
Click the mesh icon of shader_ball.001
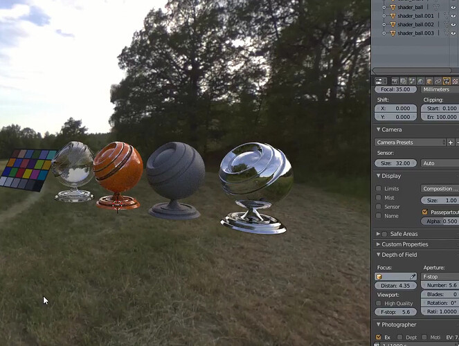(393, 16)
